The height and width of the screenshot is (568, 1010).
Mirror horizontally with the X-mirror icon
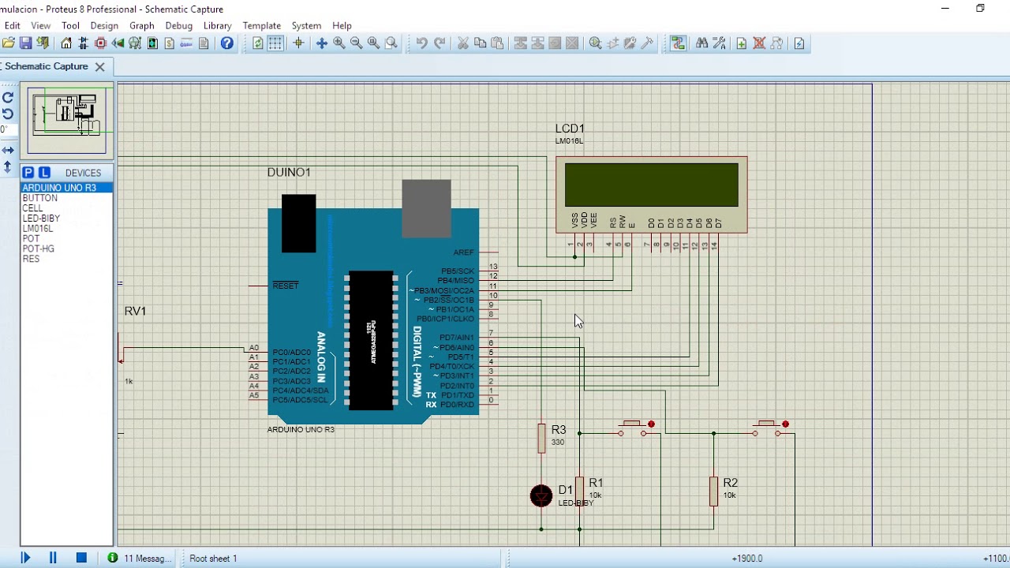[8, 150]
